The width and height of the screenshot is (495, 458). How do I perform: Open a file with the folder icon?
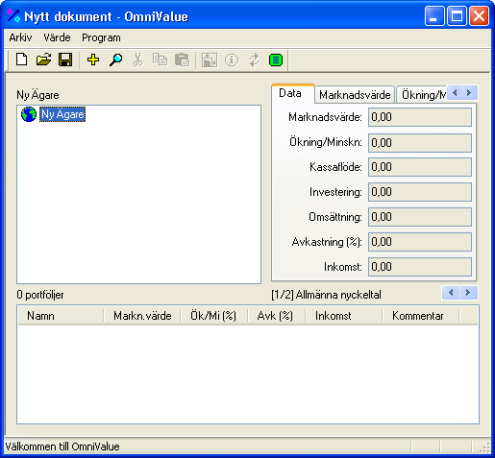(43, 60)
